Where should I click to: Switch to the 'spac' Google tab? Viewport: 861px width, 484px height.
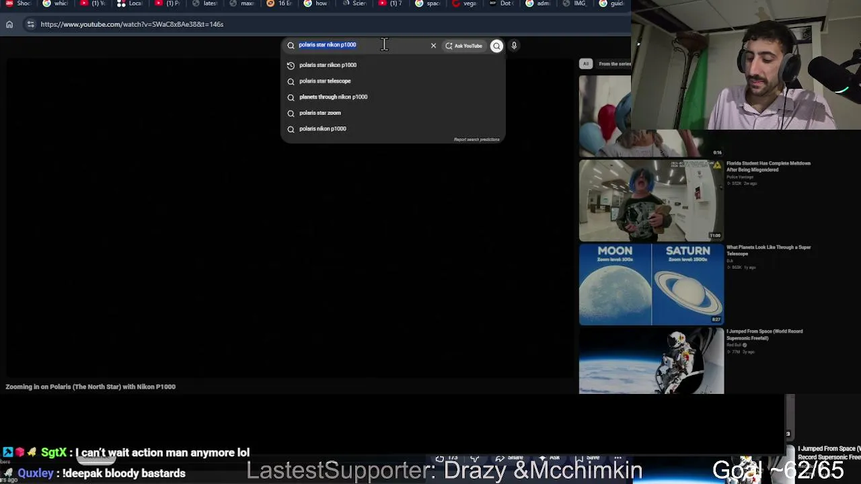point(428,3)
